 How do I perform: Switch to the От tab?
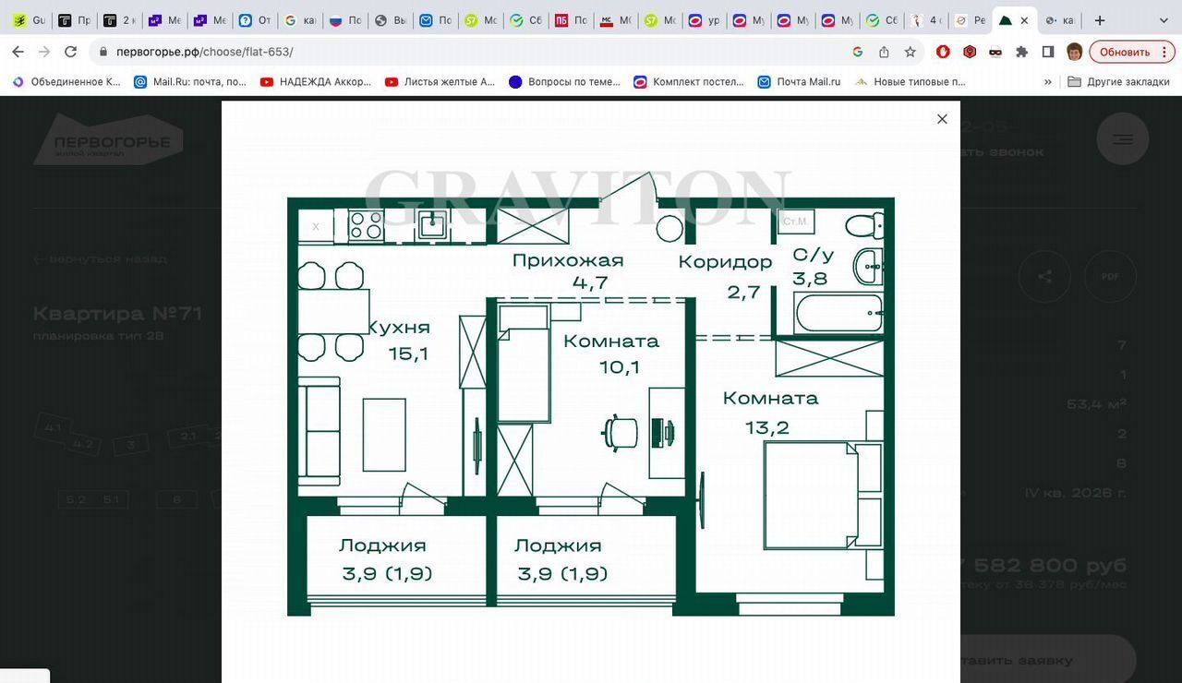point(254,20)
